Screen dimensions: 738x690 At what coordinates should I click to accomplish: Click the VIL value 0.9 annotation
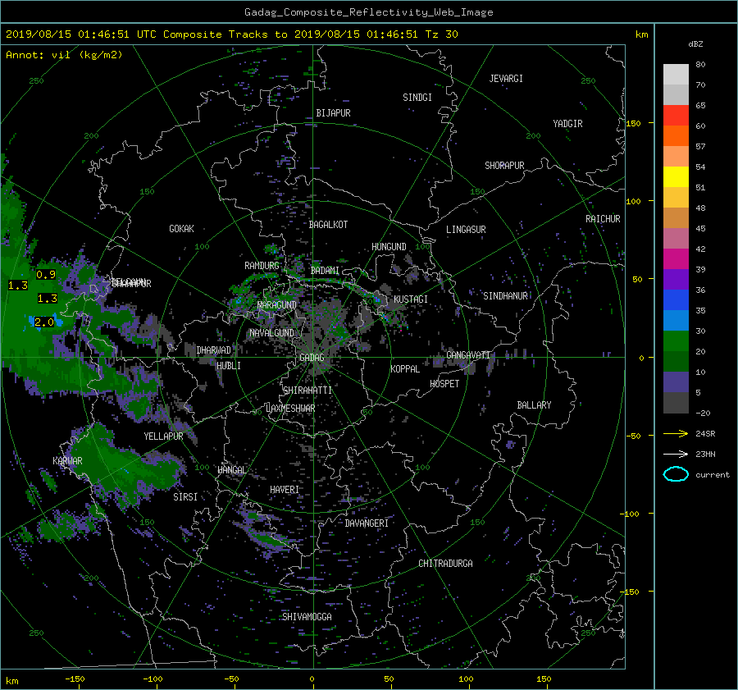(x=46, y=274)
